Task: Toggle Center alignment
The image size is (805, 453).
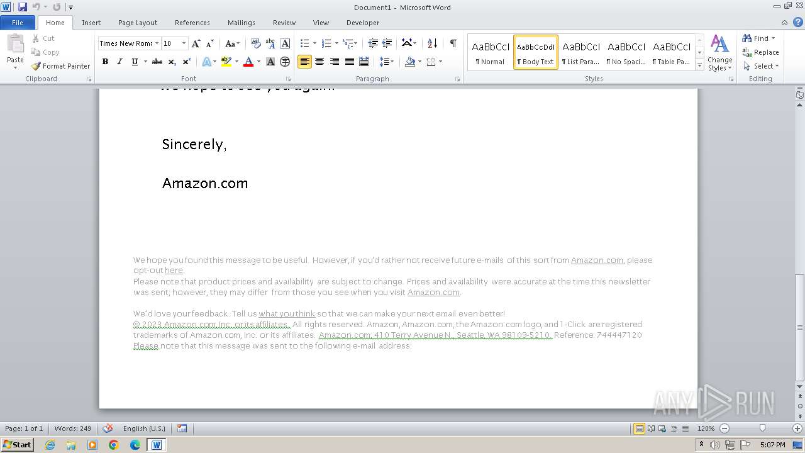Action: [319, 62]
